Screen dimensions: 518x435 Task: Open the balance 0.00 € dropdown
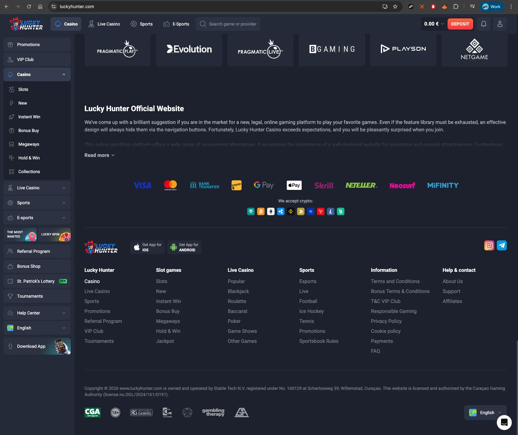pos(434,24)
